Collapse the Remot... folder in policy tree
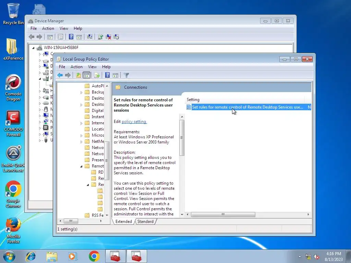Screen dimensions: 351x263 (x=81, y=166)
